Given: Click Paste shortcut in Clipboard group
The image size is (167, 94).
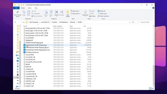Looking at the screenshot, I should point(37,16).
